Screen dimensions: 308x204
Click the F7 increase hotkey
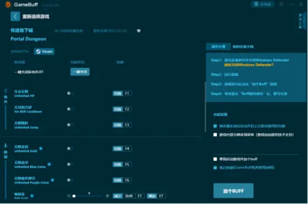click(x=156, y=196)
